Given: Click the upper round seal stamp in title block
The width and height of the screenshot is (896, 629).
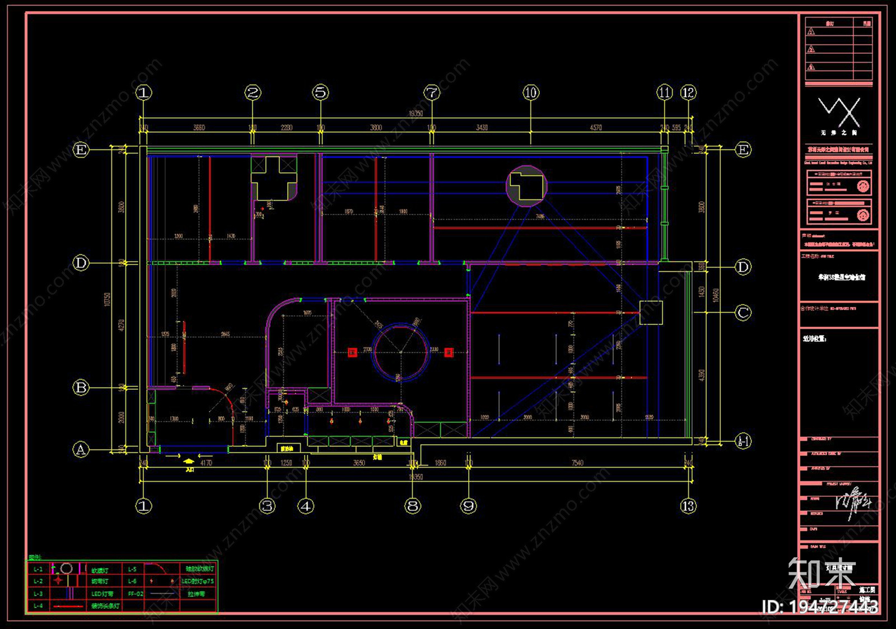Looking at the screenshot, I should tap(863, 186).
